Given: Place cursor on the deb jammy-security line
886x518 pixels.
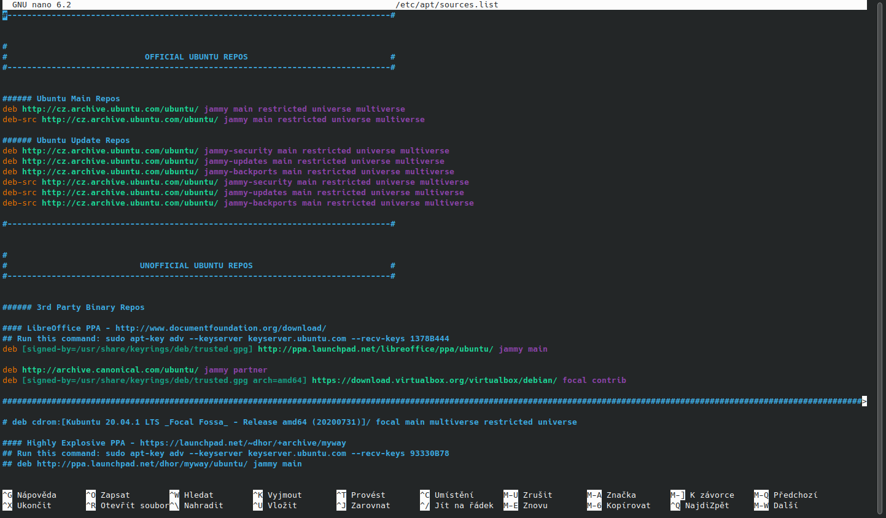Looking at the screenshot, I should point(226,151).
